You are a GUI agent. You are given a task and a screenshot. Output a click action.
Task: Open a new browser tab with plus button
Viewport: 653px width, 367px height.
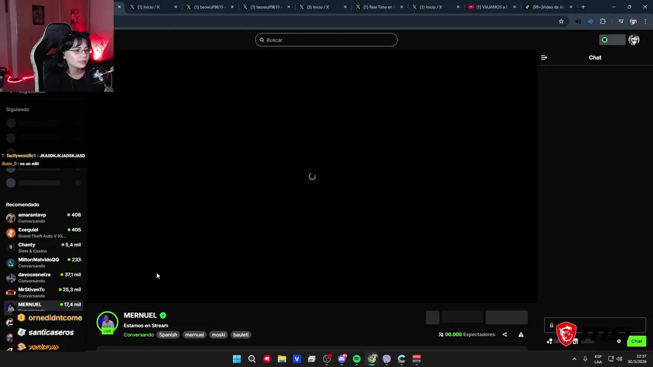coord(583,7)
